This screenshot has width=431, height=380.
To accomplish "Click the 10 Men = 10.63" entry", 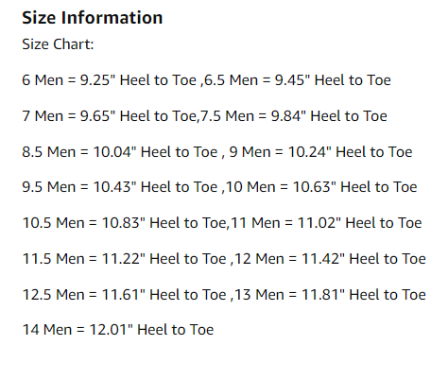I will tap(281, 187).
